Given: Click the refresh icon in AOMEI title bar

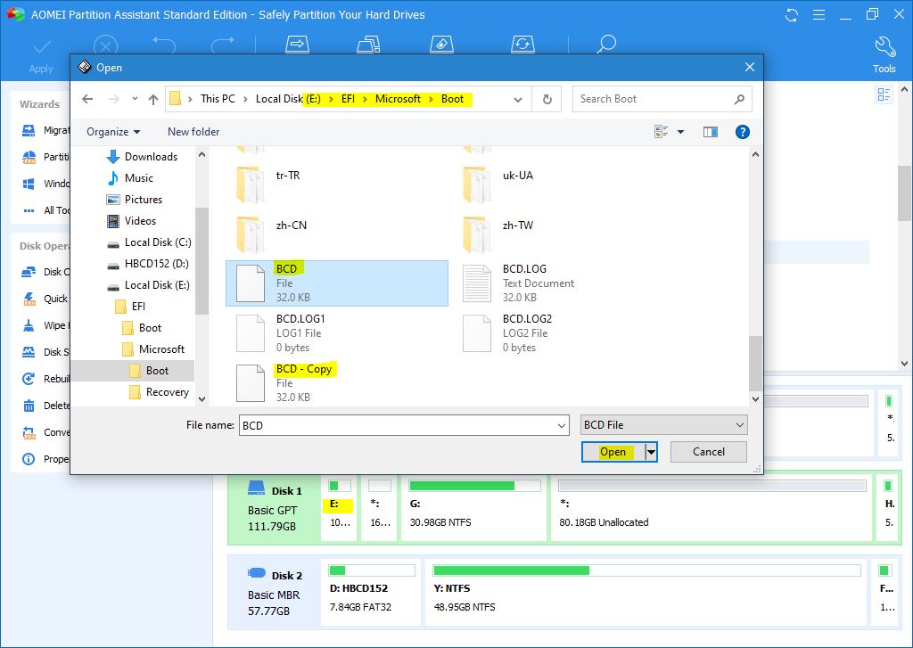Looking at the screenshot, I should (x=792, y=15).
